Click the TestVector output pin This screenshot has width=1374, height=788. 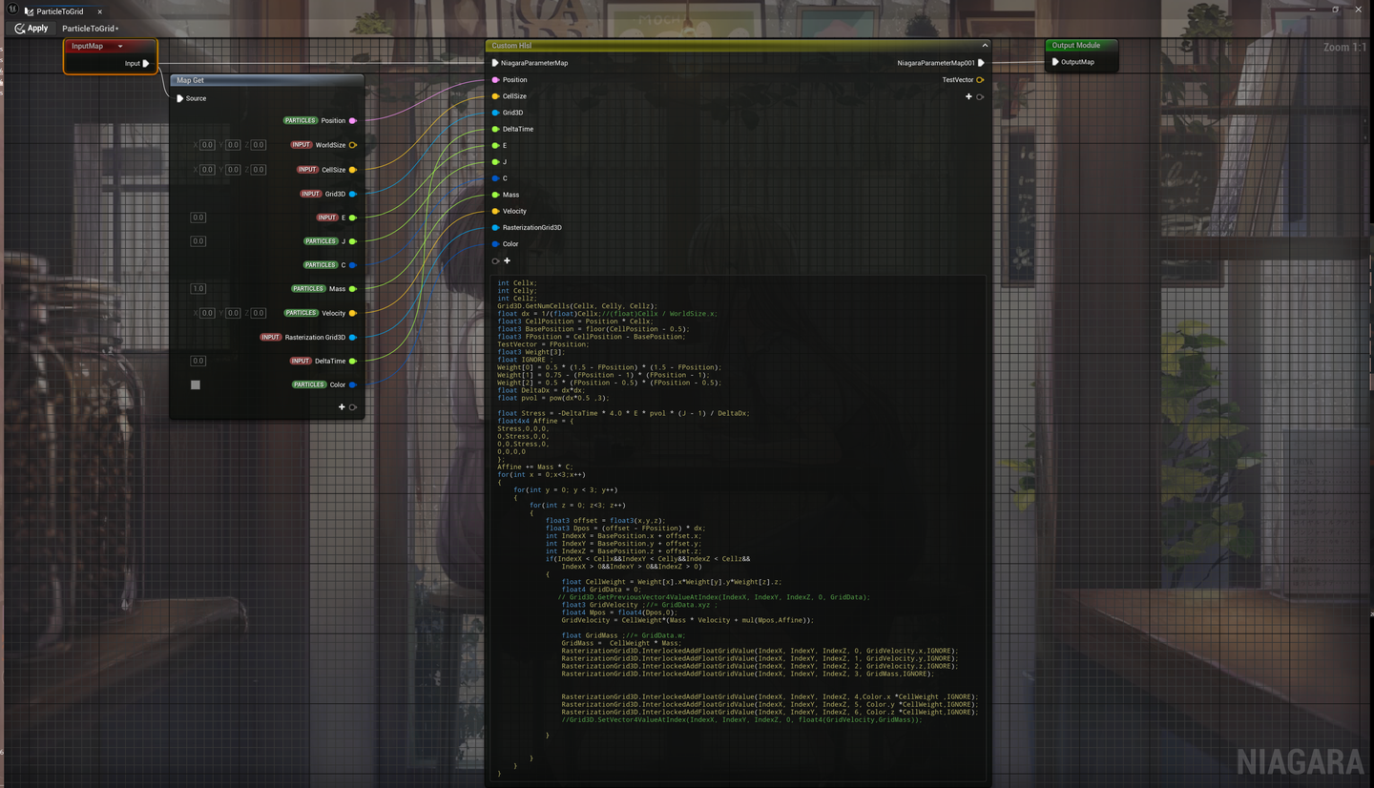click(980, 80)
